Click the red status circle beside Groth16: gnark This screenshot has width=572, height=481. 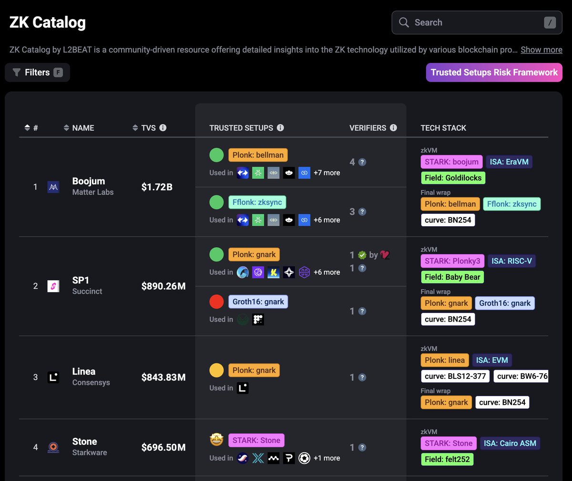(217, 302)
